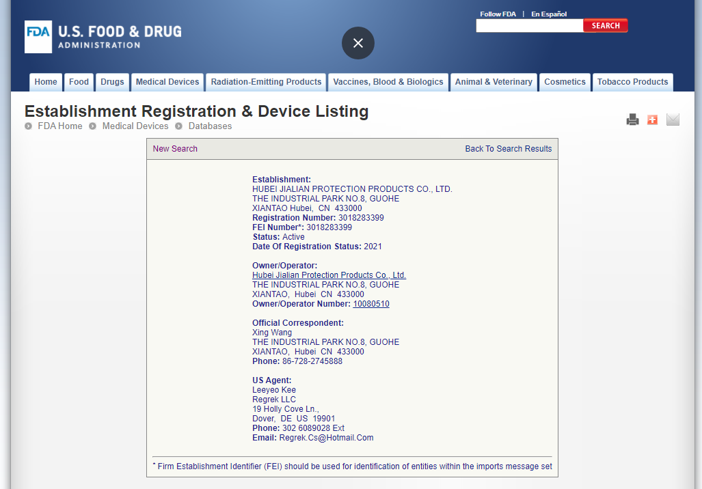
Task: Open Hubei Jialian Protection Products owner link
Action: [x=329, y=275]
